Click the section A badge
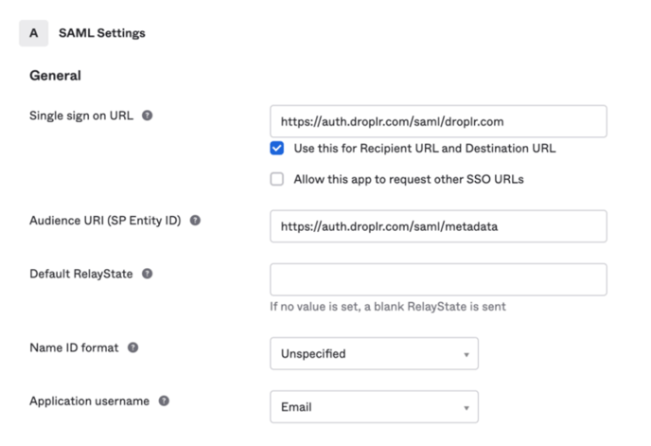Image resolution: width=651 pixels, height=446 pixels. point(34,33)
